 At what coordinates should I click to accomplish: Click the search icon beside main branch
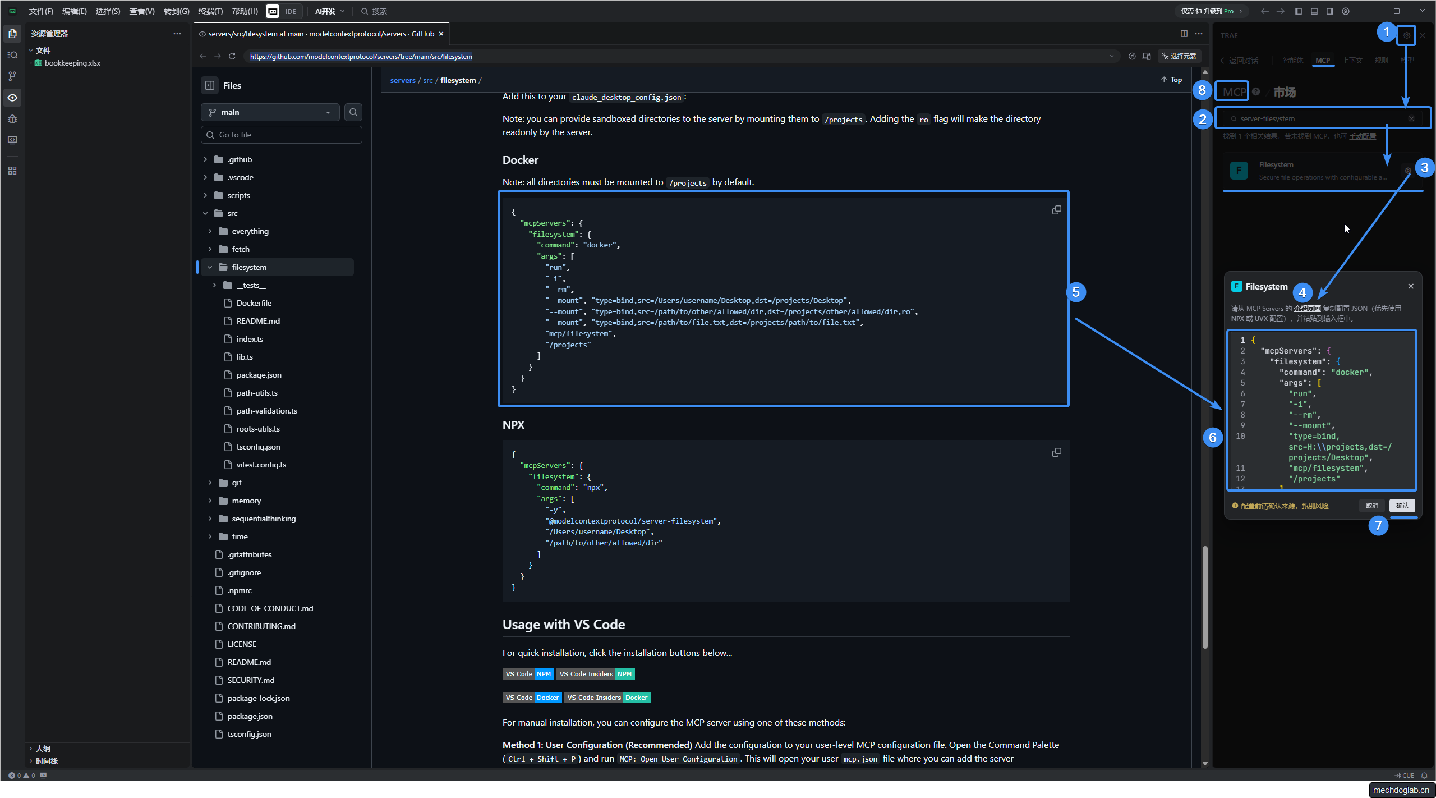(353, 112)
